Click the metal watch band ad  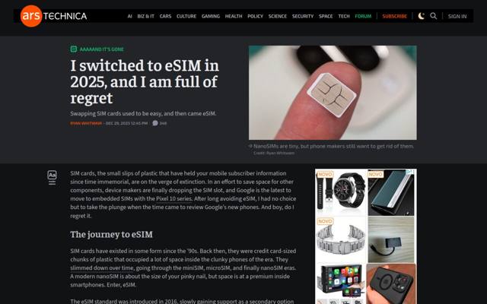point(341,239)
